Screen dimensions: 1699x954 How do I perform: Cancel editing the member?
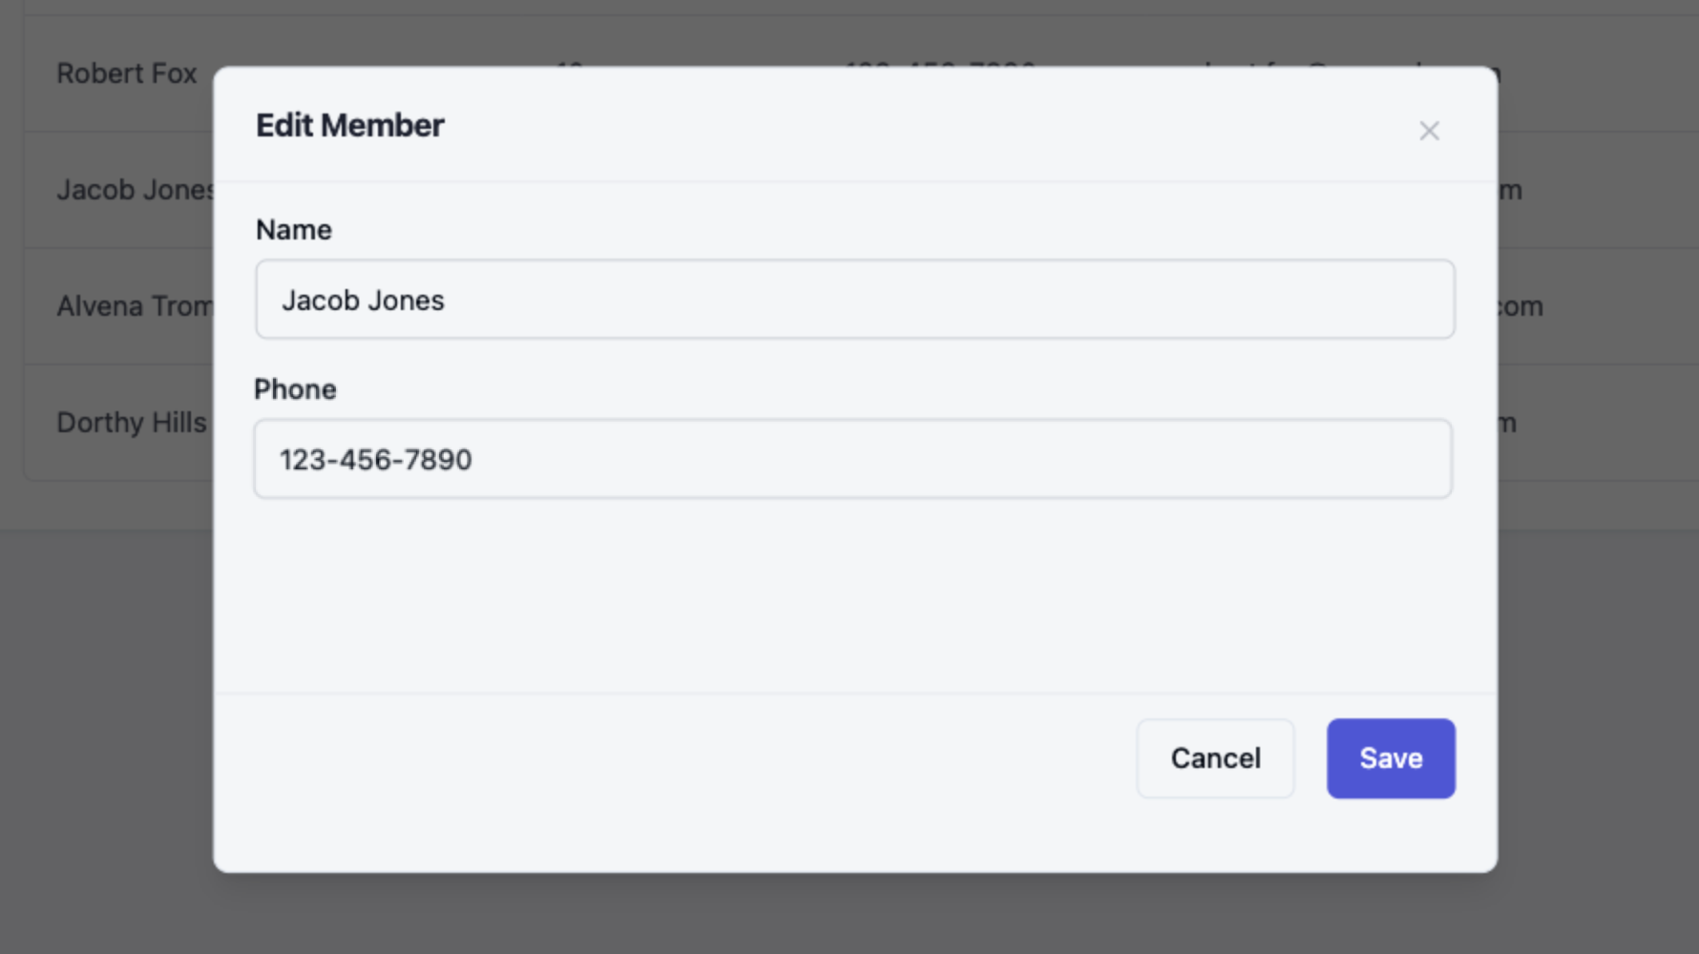[x=1214, y=758]
